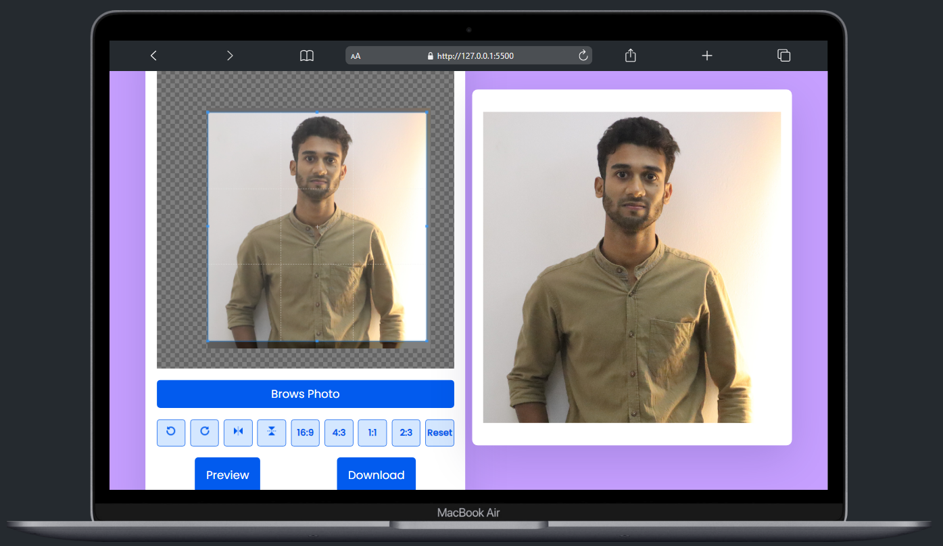Click the Brows Photo button

(306, 394)
